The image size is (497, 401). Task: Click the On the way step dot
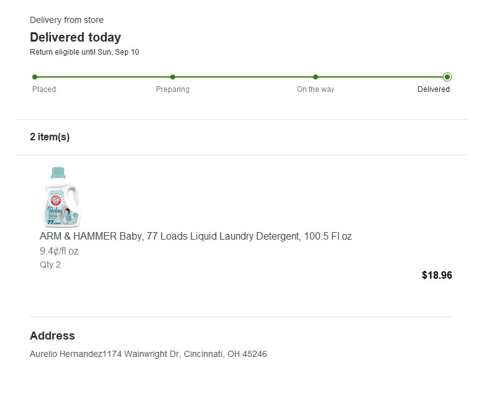tap(316, 77)
